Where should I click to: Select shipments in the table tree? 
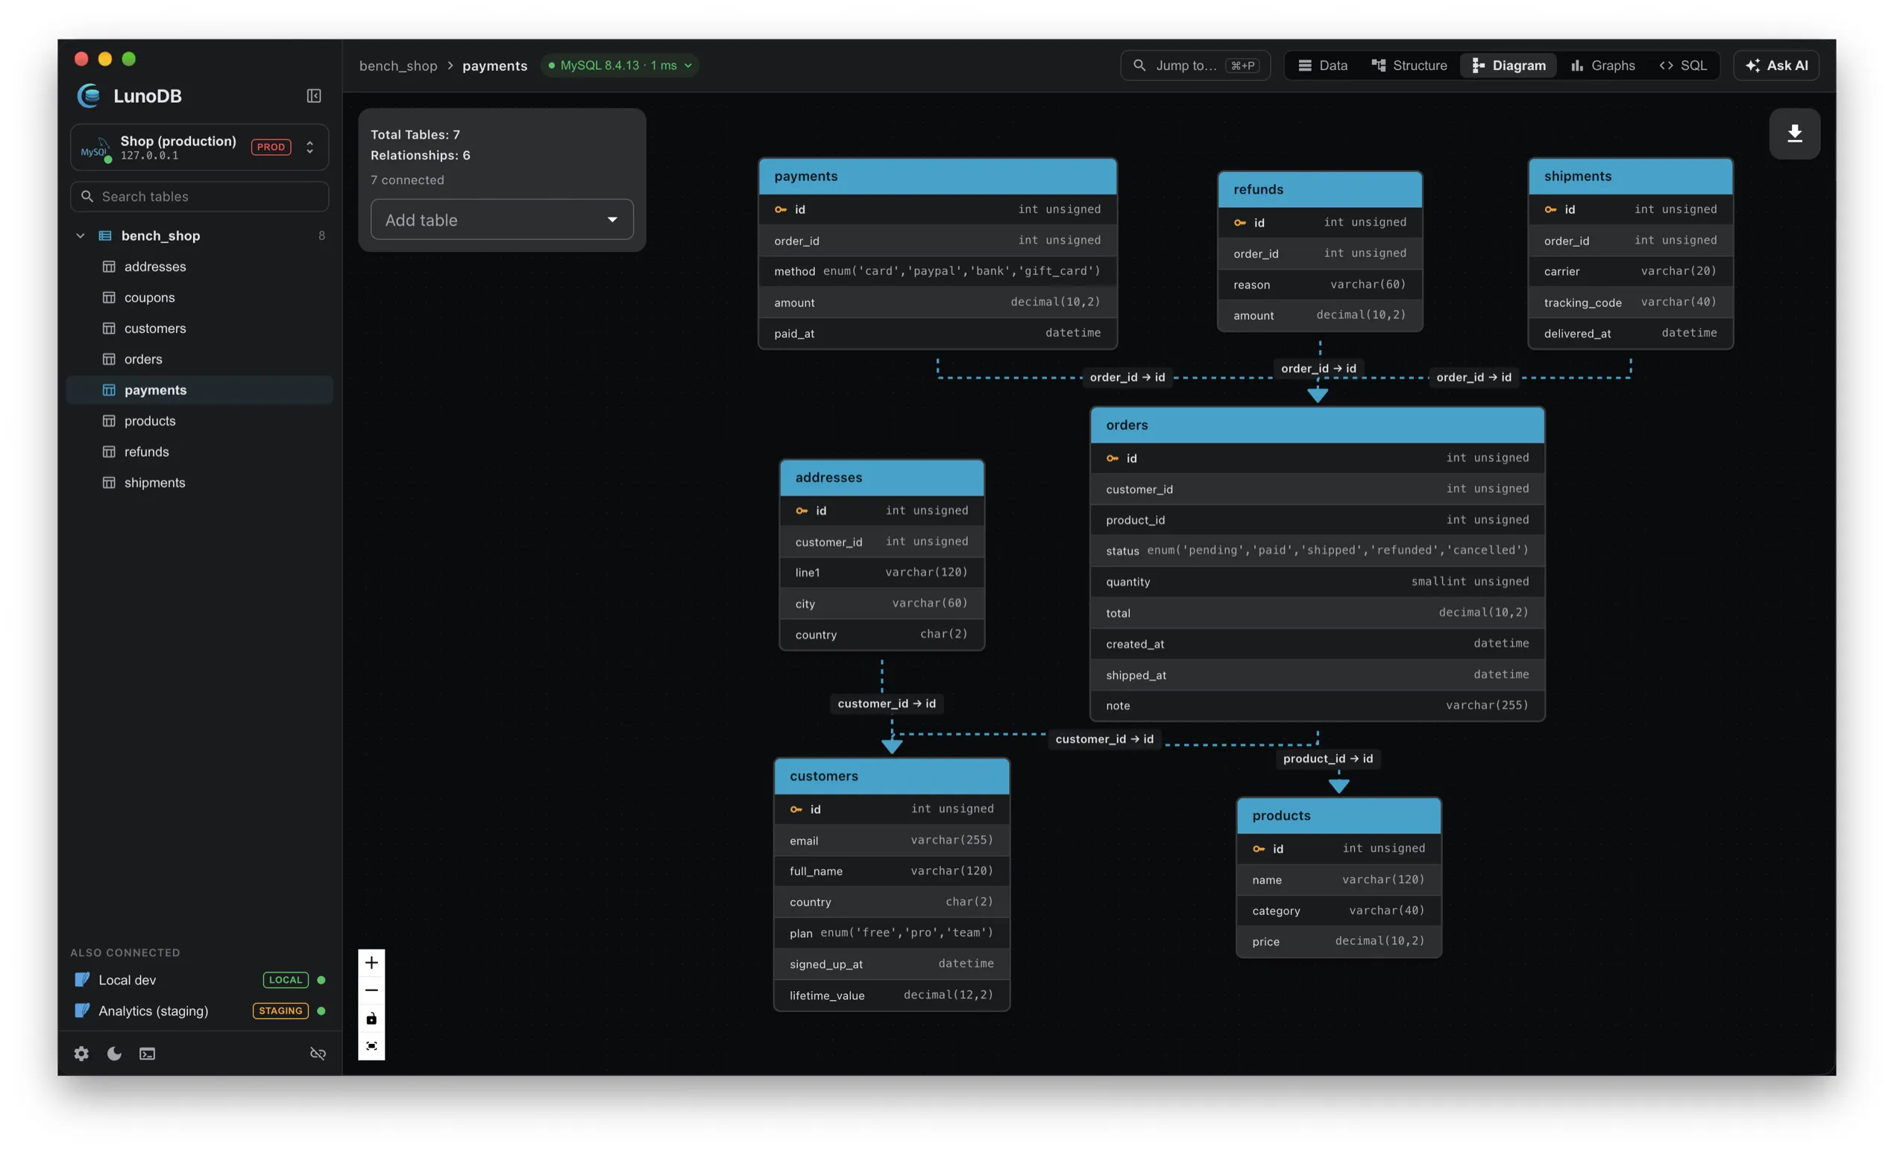pyautogui.click(x=200, y=482)
